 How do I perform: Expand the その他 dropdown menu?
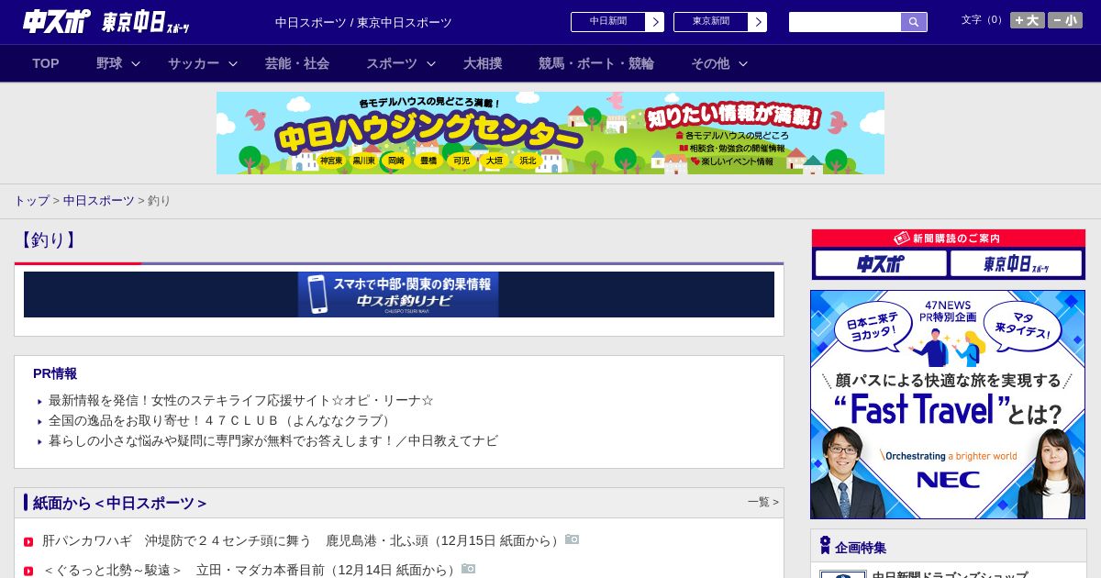[719, 63]
